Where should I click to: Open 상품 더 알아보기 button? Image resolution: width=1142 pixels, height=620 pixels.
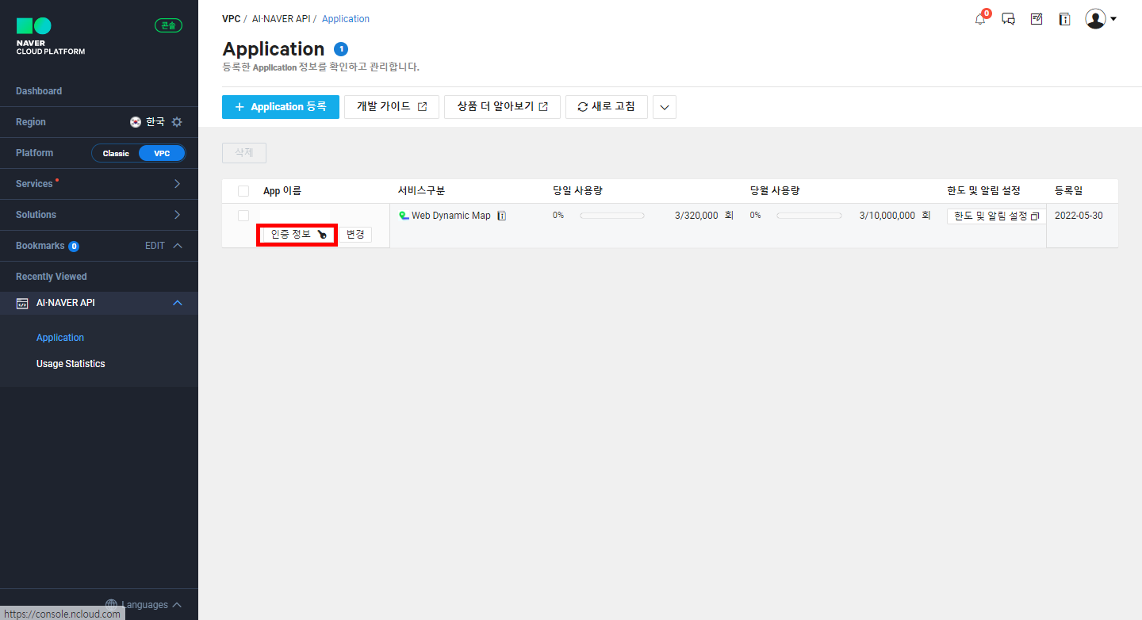coord(503,107)
